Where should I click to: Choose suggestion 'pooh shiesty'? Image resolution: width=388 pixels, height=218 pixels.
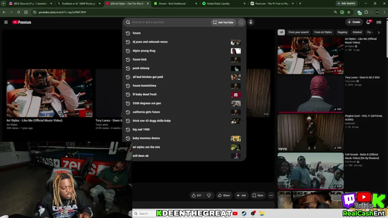point(184,68)
